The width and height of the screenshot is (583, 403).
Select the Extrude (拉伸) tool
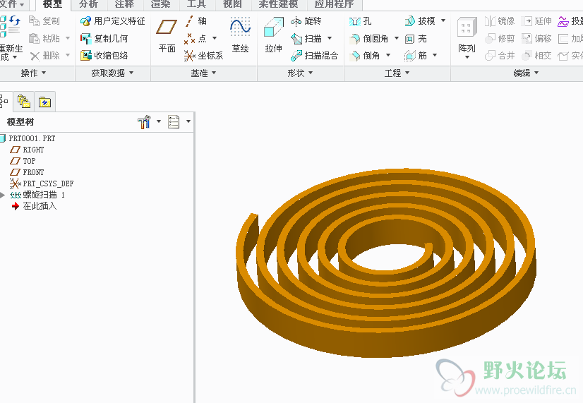273,37
